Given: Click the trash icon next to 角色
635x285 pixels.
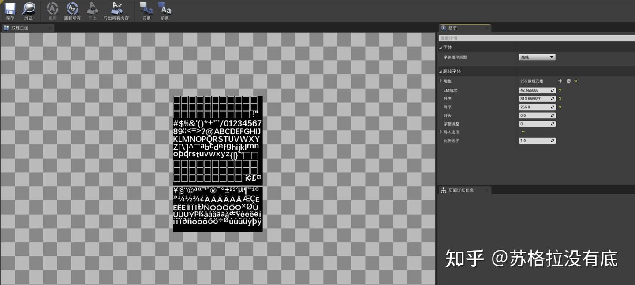Looking at the screenshot, I should [x=568, y=81].
